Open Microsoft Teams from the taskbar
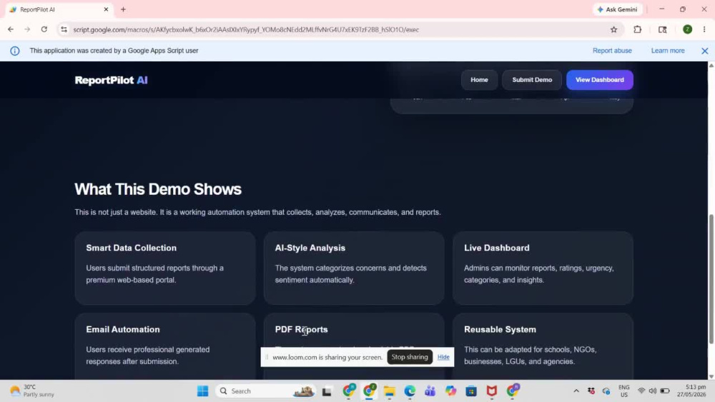The height and width of the screenshot is (402, 715). coord(430,391)
